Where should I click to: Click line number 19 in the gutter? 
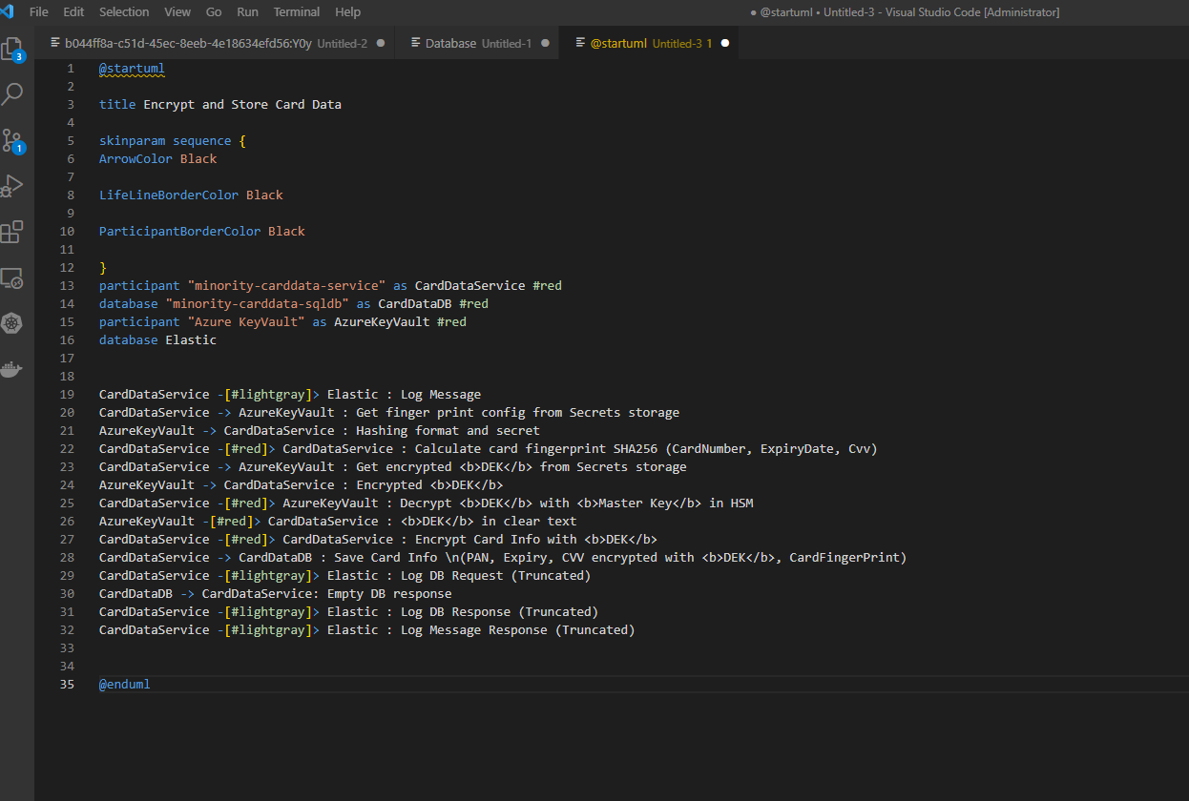point(67,395)
